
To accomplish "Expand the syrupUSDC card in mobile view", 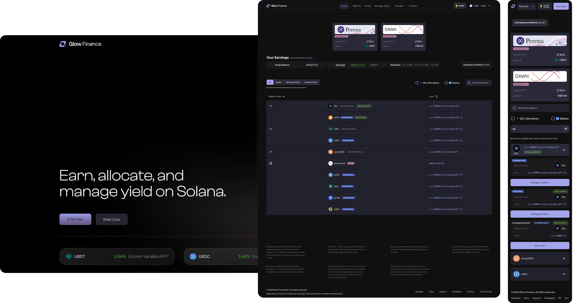I will tap(564, 258).
